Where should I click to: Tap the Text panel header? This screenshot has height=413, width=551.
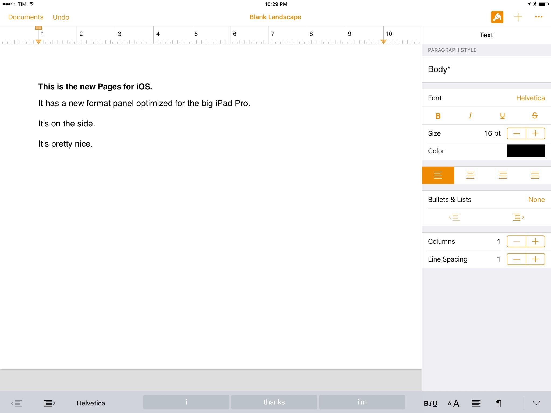486,35
